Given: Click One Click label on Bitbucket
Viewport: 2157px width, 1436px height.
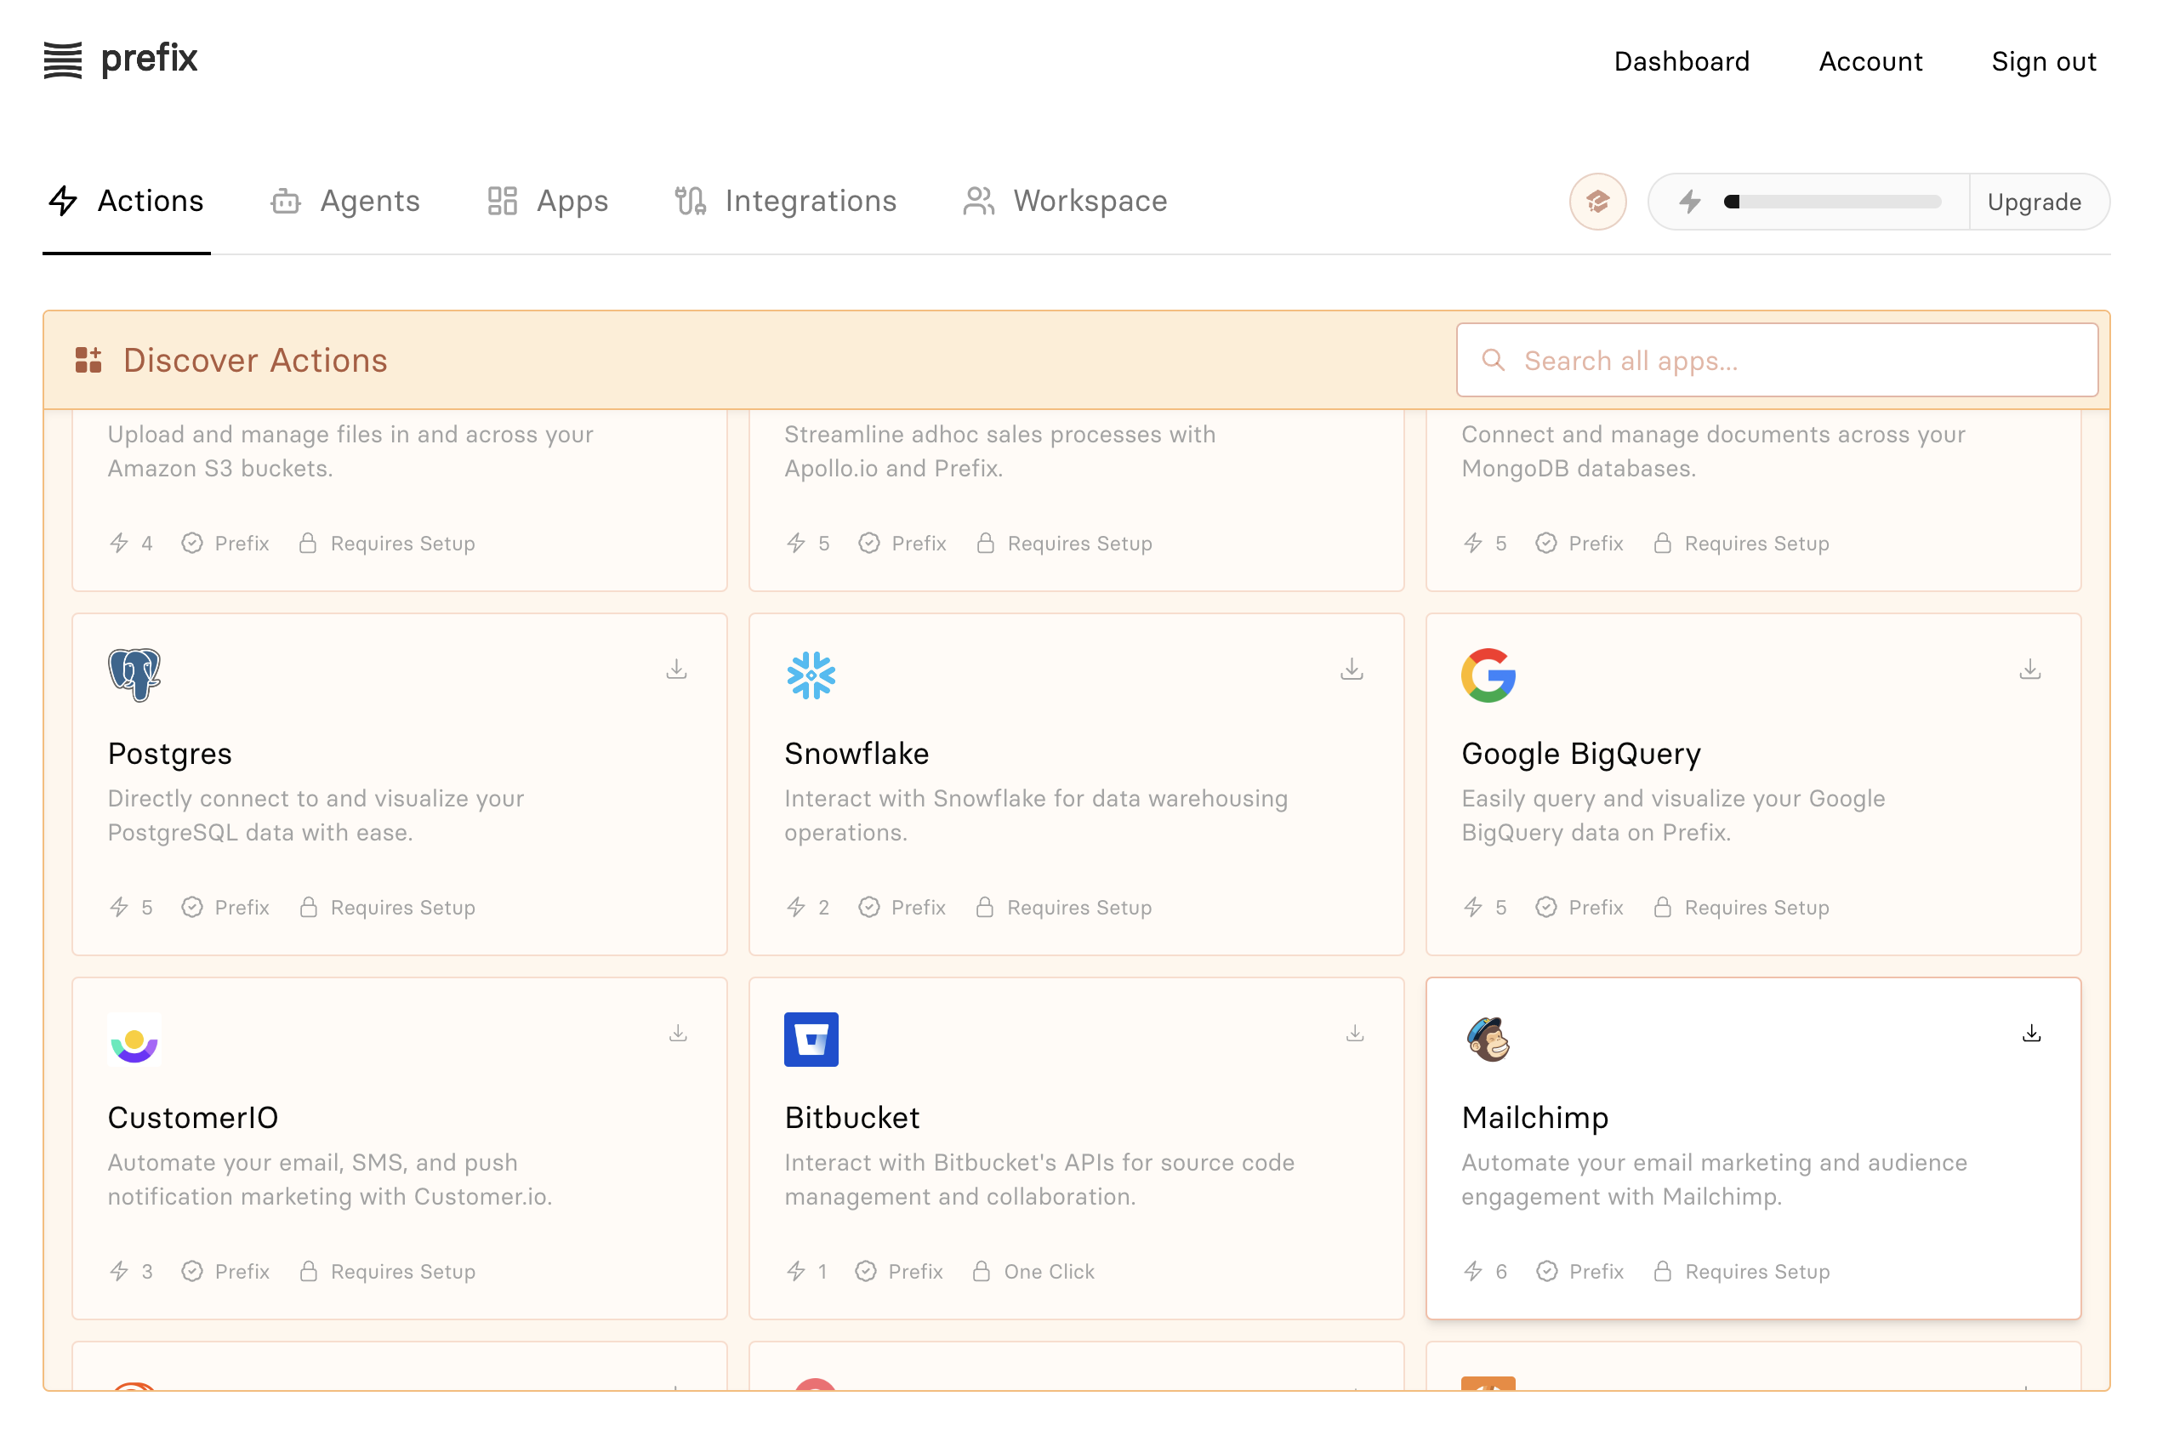Looking at the screenshot, I should tap(1048, 1271).
